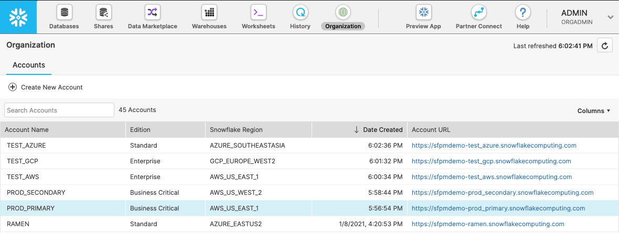The image size is (619, 233).
Task: Open the Columns dropdown
Action: 594,110
